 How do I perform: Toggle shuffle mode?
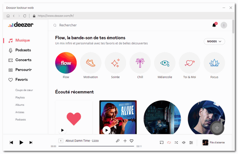coord(176,142)
